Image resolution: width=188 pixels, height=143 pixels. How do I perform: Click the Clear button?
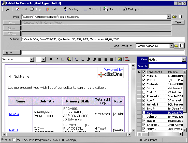point(178,23)
